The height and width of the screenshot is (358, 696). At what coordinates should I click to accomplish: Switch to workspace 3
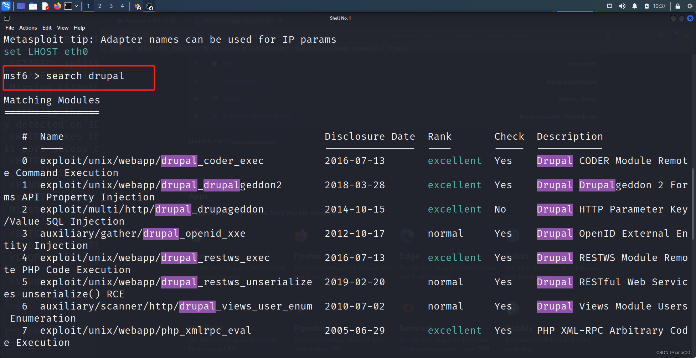click(111, 6)
